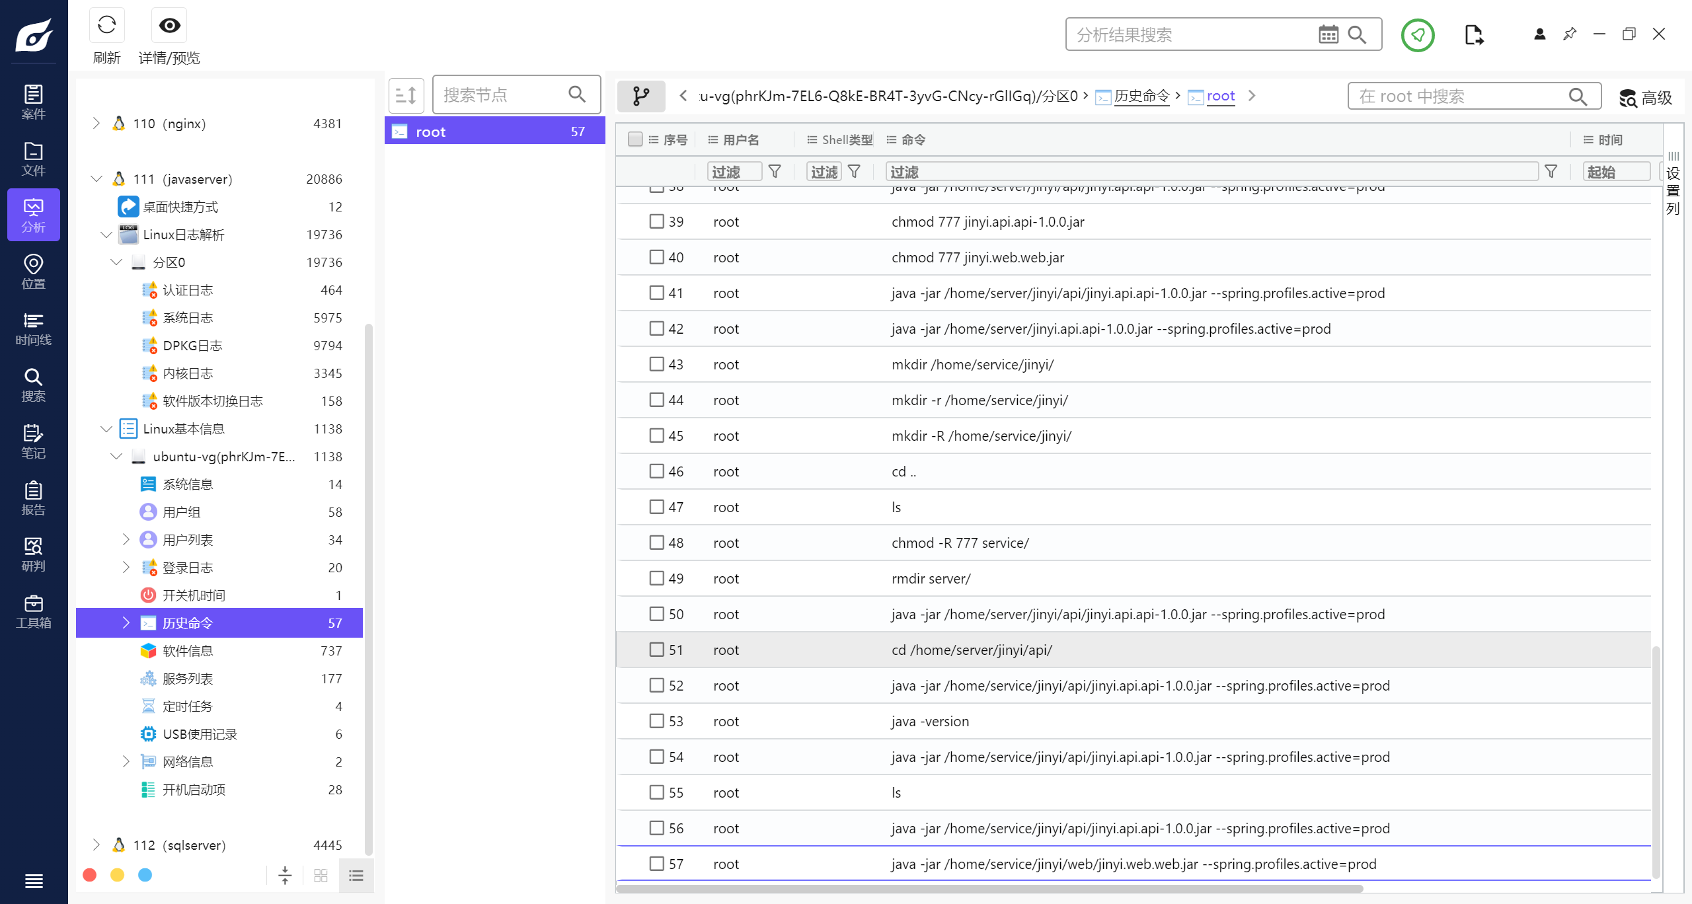Click the 历史命令 breadcrumb link
The image size is (1692, 904).
1141,96
